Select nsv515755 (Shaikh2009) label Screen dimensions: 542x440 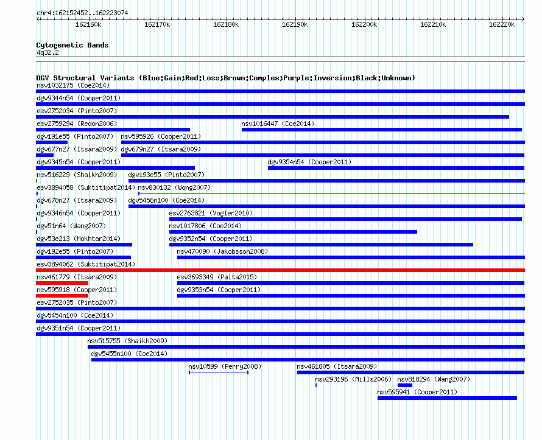pos(127,341)
